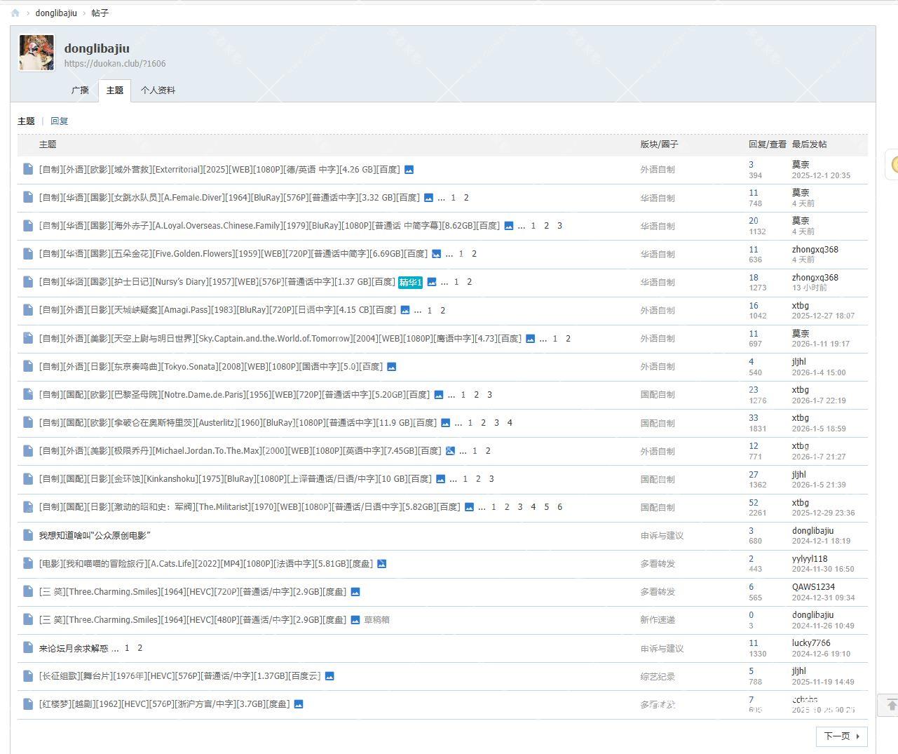
Task: Switch to 回复 filter link
Action: (x=60, y=121)
